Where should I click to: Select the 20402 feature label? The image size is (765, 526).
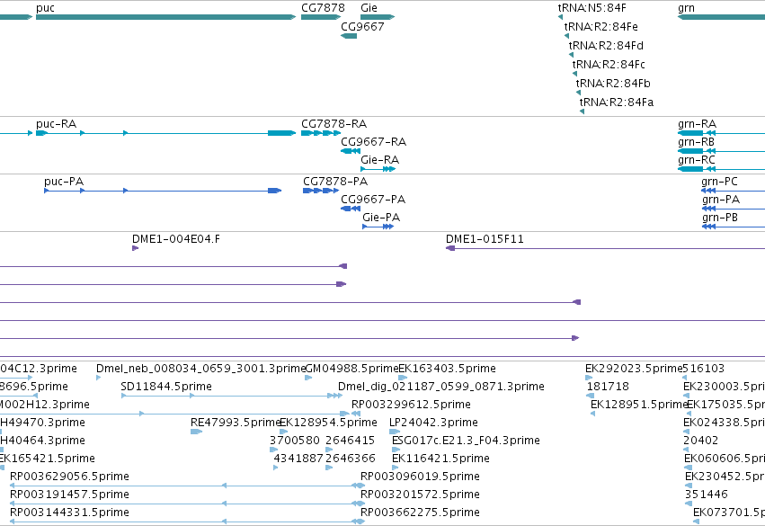click(x=700, y=441)
